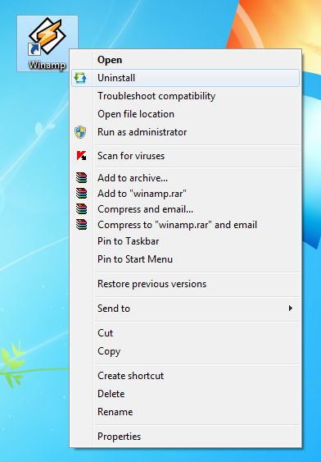Click the Kaspersky icon beside Scan for viruses
This screenshot has width=321, height=462.
[x=81, y=156]
